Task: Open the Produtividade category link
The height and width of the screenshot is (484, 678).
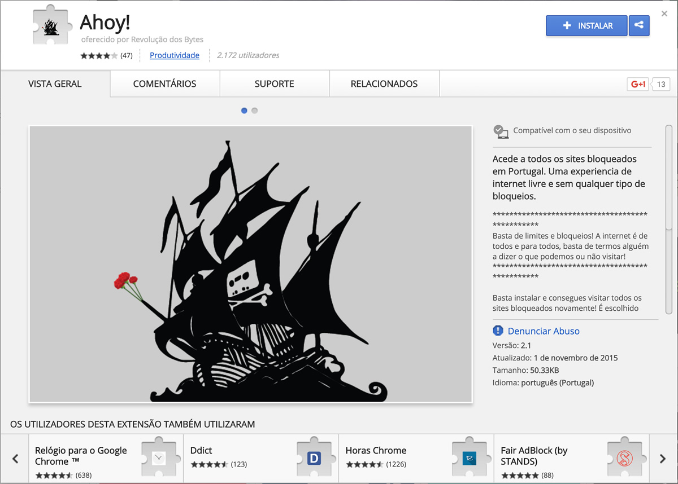Action: pyautogui.click(x=174, y=55)
